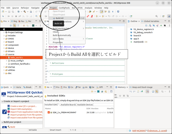Collapse the source folder in project tree
Image resolution: width=172 pixels, height=134 pixels.
pyautogui.click(x=4, y=54)
